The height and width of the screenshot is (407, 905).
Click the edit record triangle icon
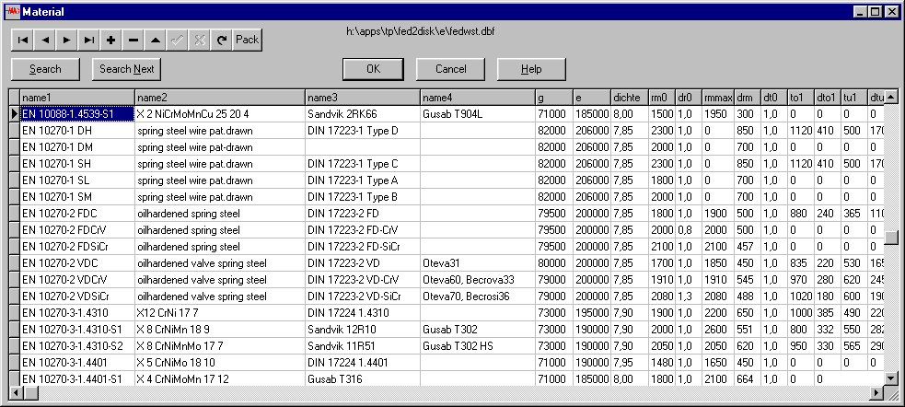coord(156,40)
